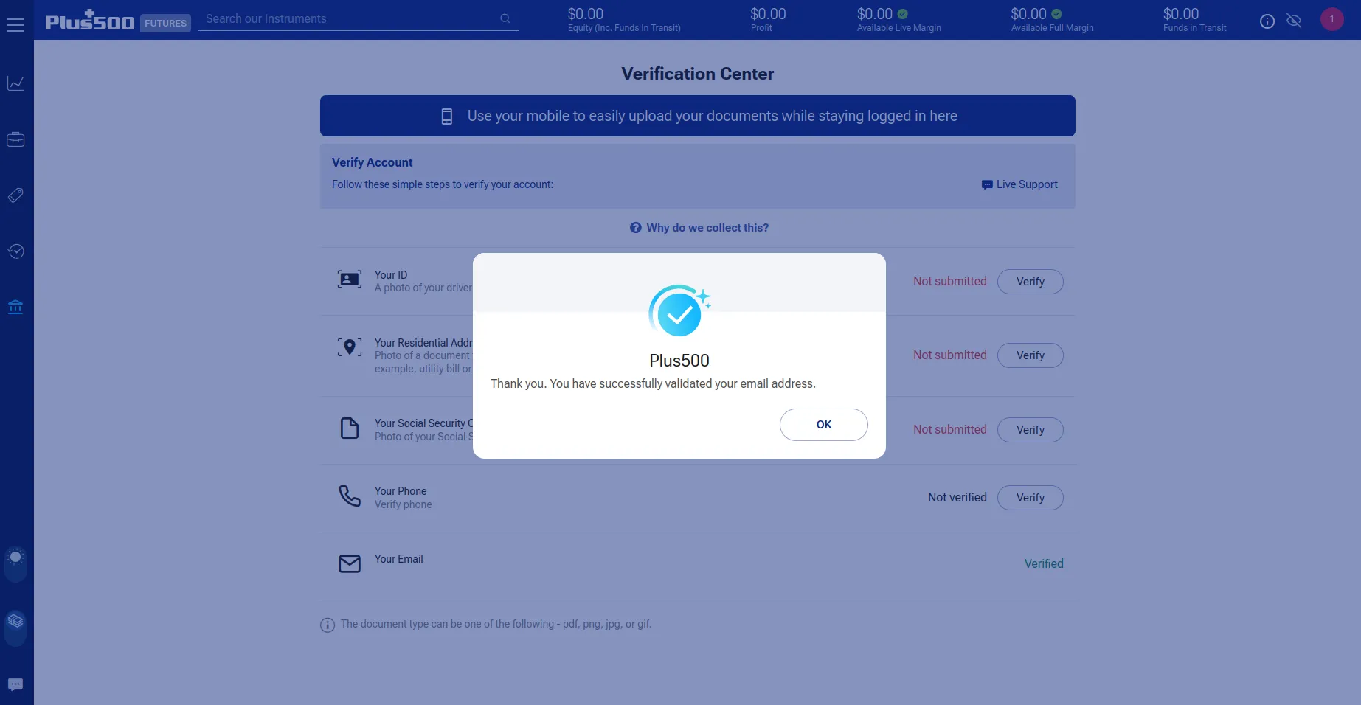
Task: Open the closed positions clock-check icon
Action: pyautogui.click(x=15, y=251)
